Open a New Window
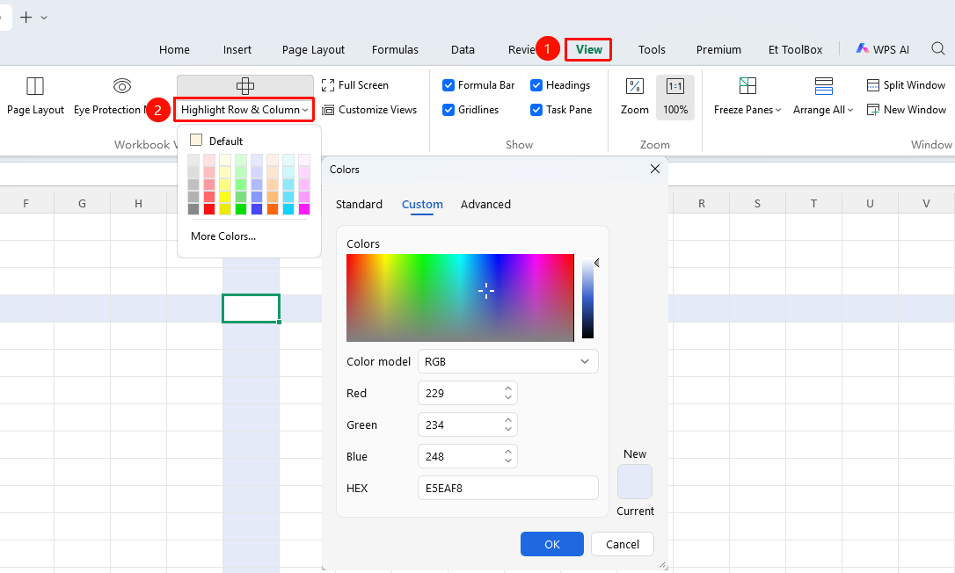Viewport: 955px width, 573px height. click(x=907, y=110)
